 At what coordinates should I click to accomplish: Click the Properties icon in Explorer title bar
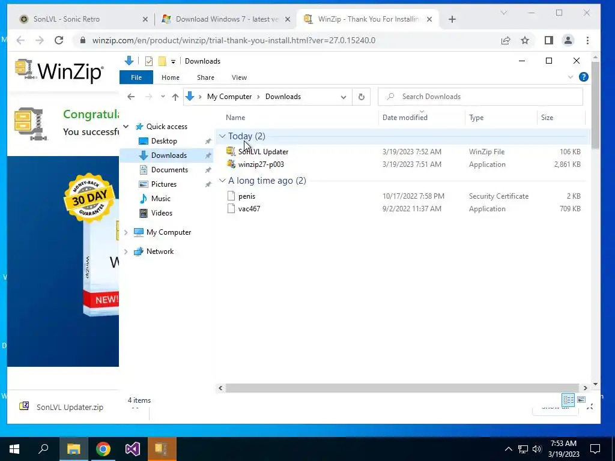tap(149, 61)
